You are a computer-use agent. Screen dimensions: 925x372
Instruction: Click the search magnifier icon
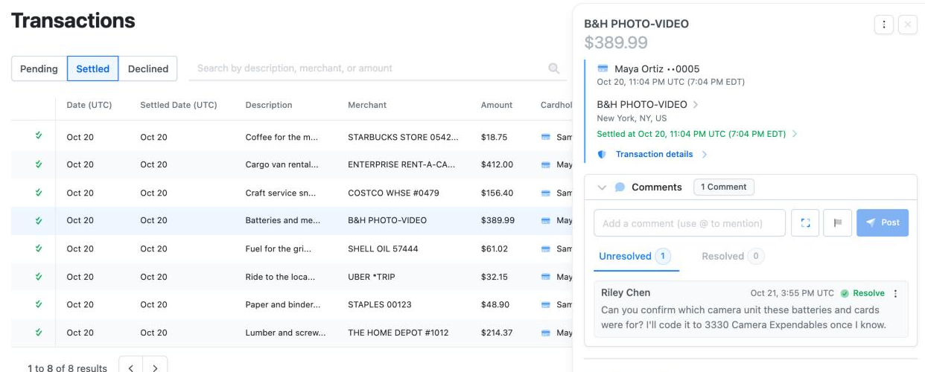[554, 68]
